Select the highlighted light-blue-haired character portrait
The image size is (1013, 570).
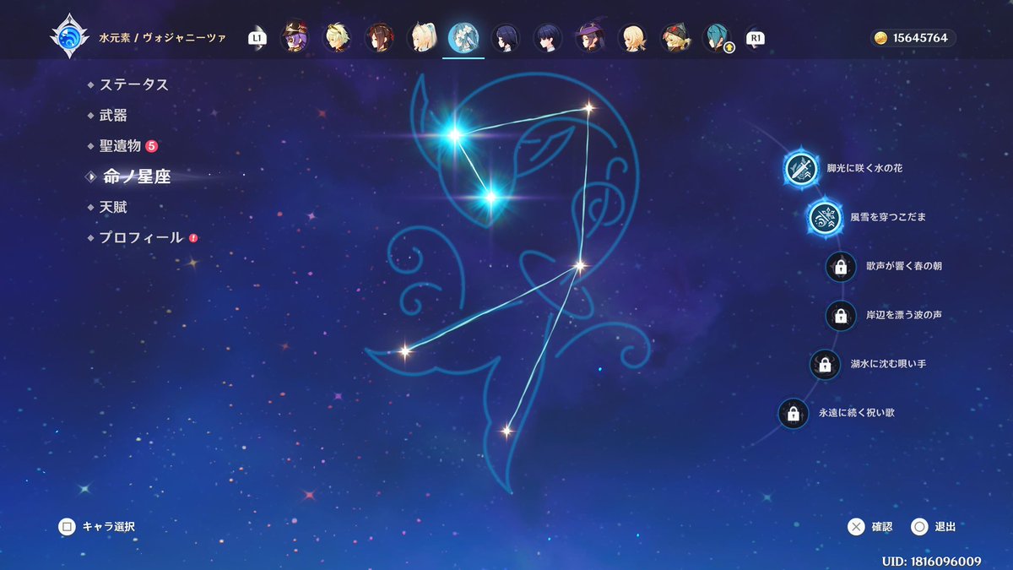coord(463,37)
